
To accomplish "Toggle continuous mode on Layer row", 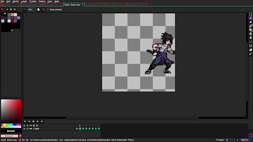I will (x=31, y=129).
